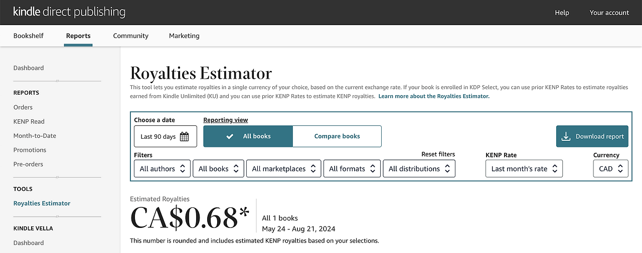Open the All marketplaces dropdown
The height and width of the screenshot is (253, 642).
[x=284, y=169]
